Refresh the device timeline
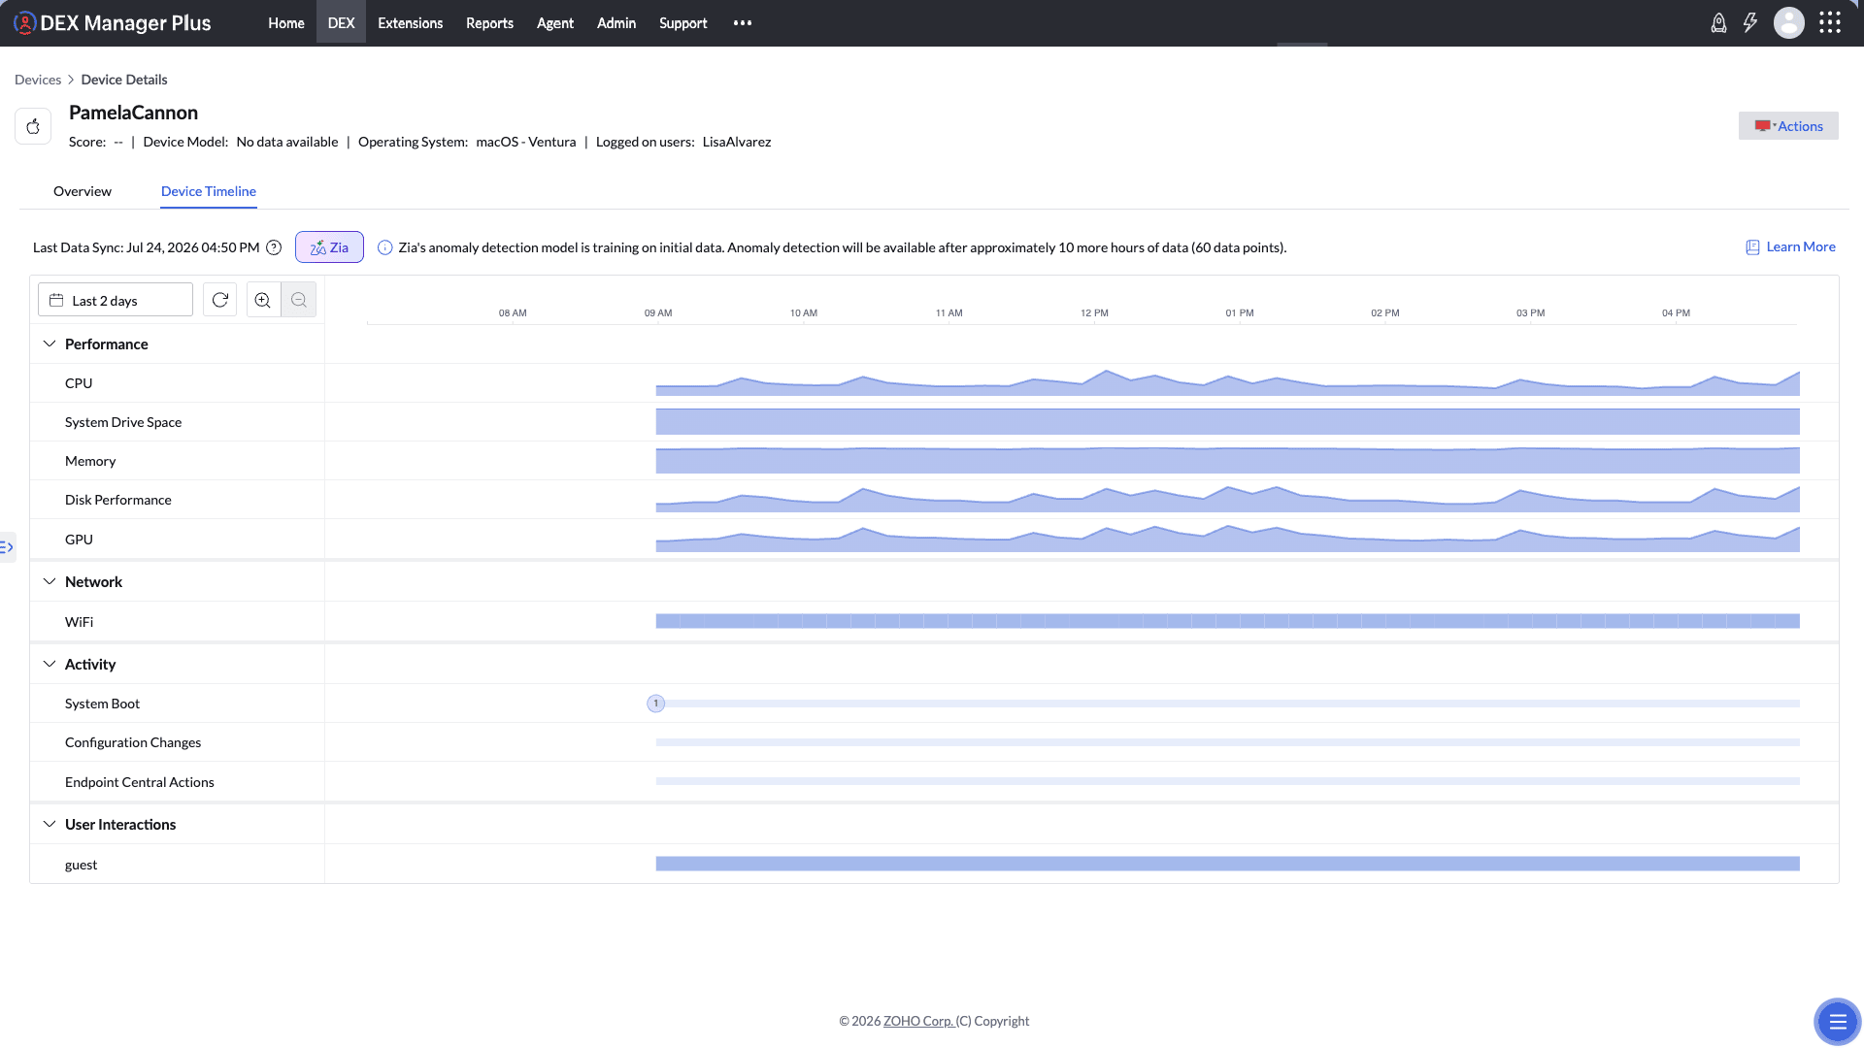Viewport: 1864px width, 1048px height. 220,300
